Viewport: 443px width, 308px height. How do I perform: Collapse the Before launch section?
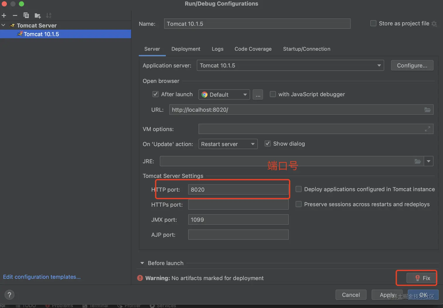[142, 263]
